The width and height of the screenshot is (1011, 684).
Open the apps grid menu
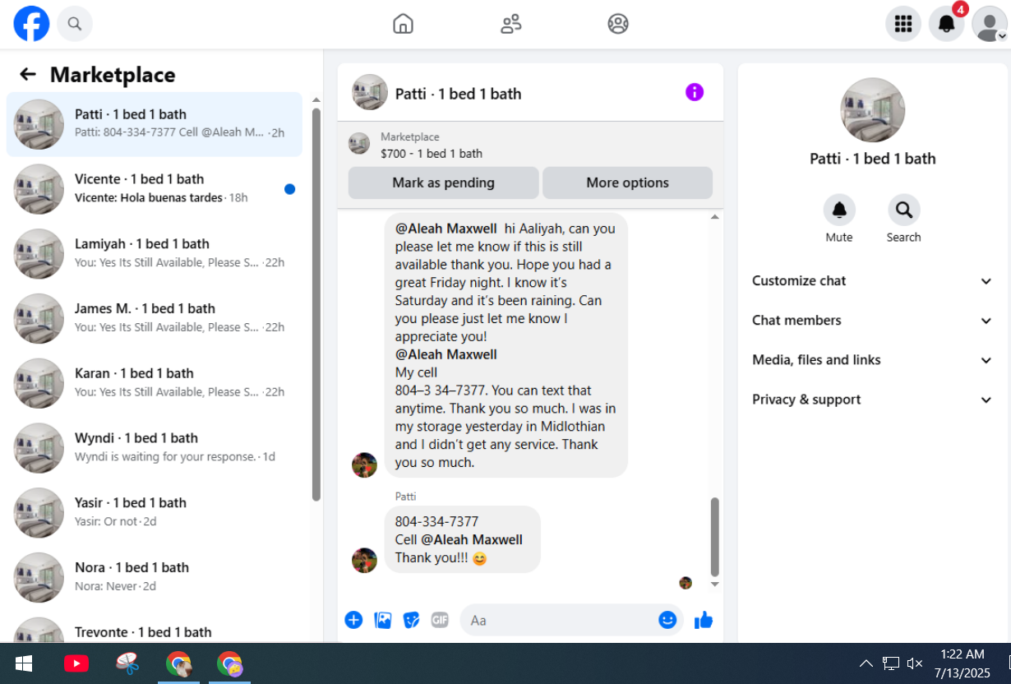903,24
